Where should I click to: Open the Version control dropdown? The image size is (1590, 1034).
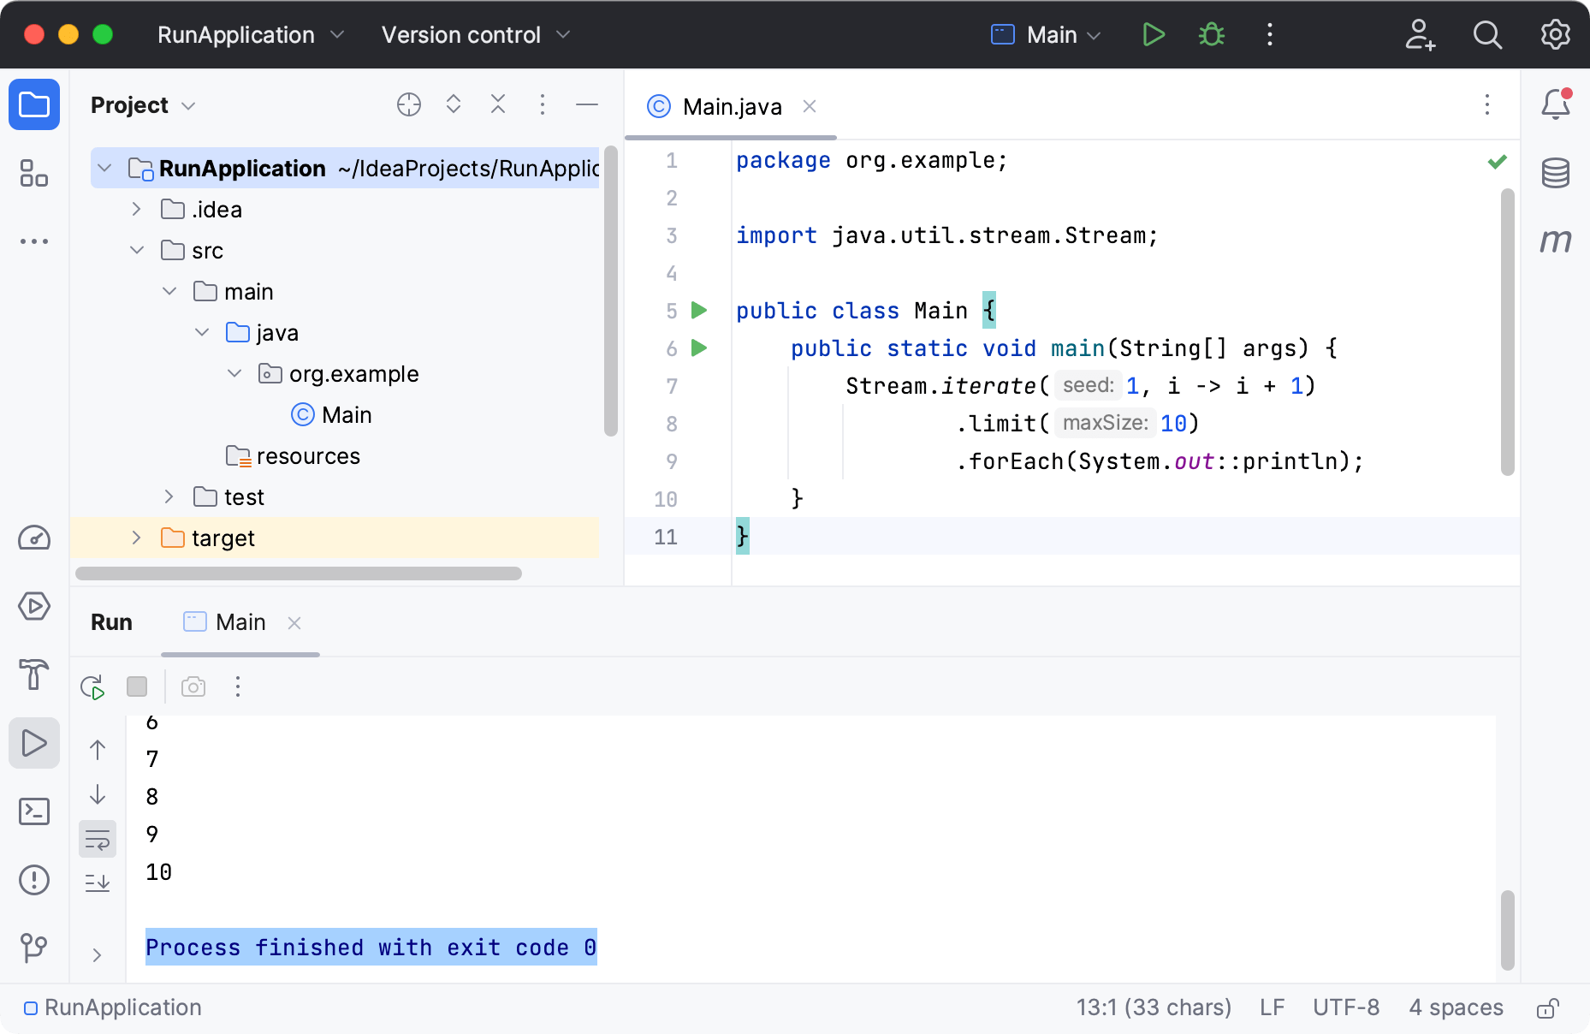click(476, 35)
